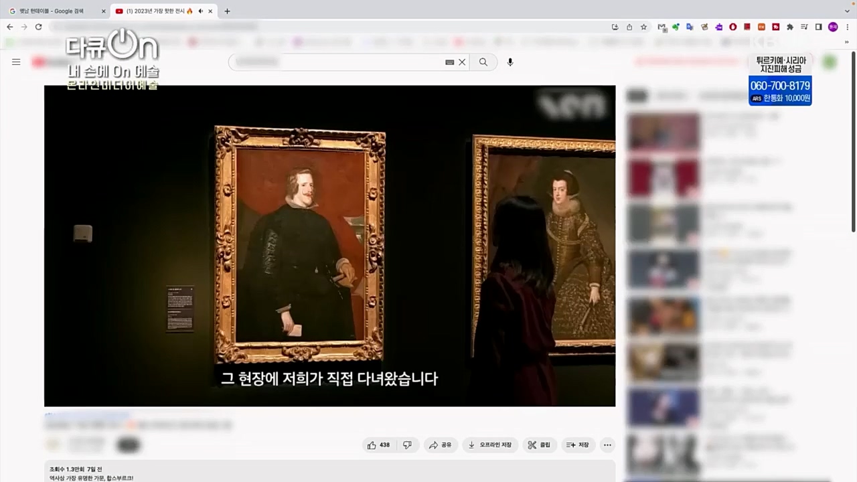857x482 pixels.
Task: Open Gmail from the extension icon
Action: pyautogui.click(x=661, y=27)
